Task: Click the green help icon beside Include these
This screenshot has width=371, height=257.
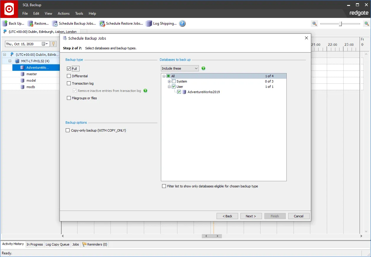Action: click(x=203, y=68)
